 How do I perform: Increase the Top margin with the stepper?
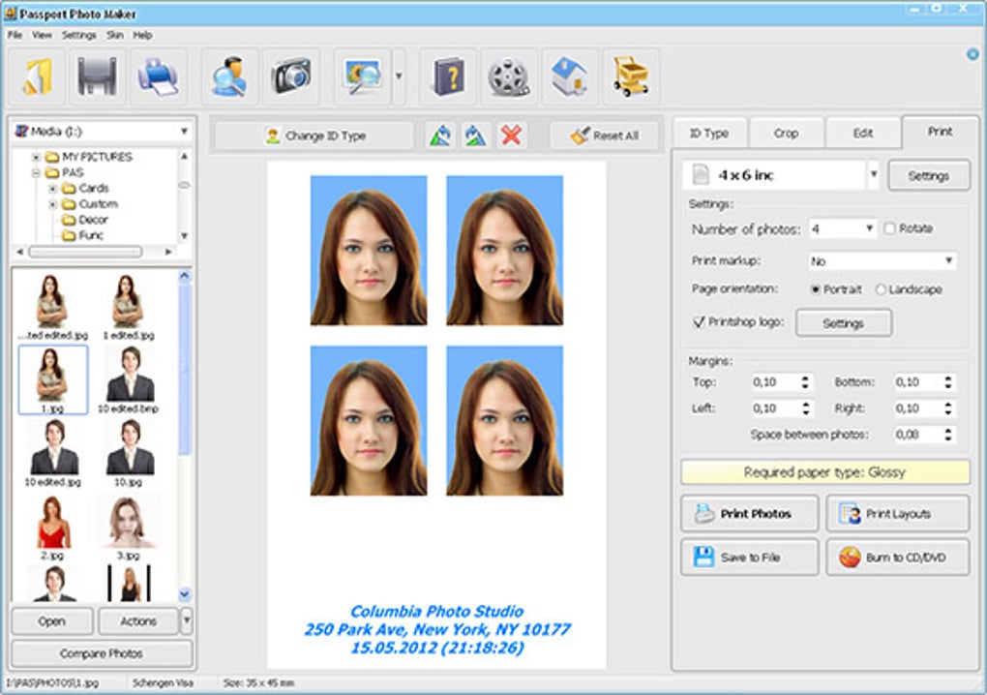coord(805,377)
